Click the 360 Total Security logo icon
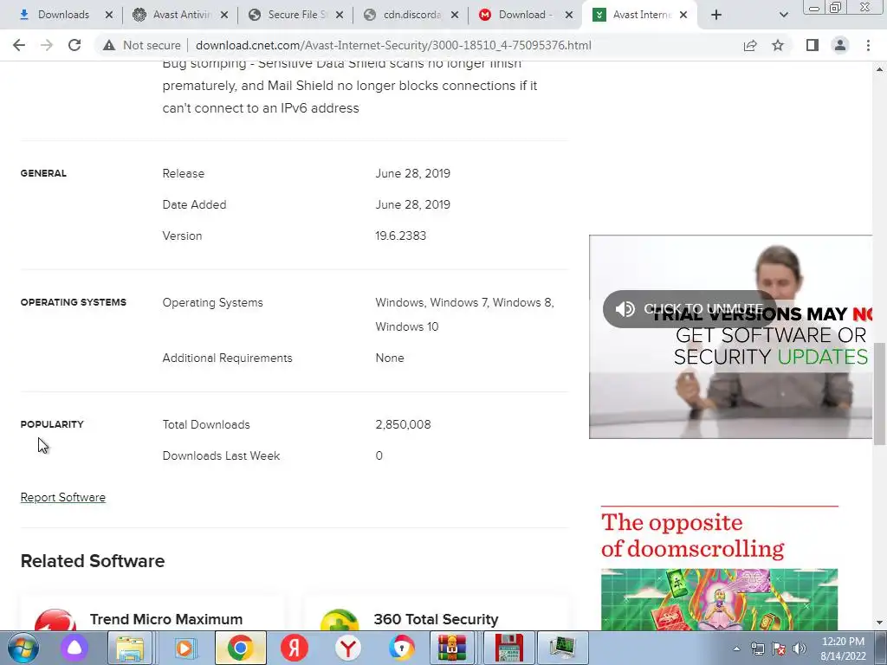 [340, 620]
